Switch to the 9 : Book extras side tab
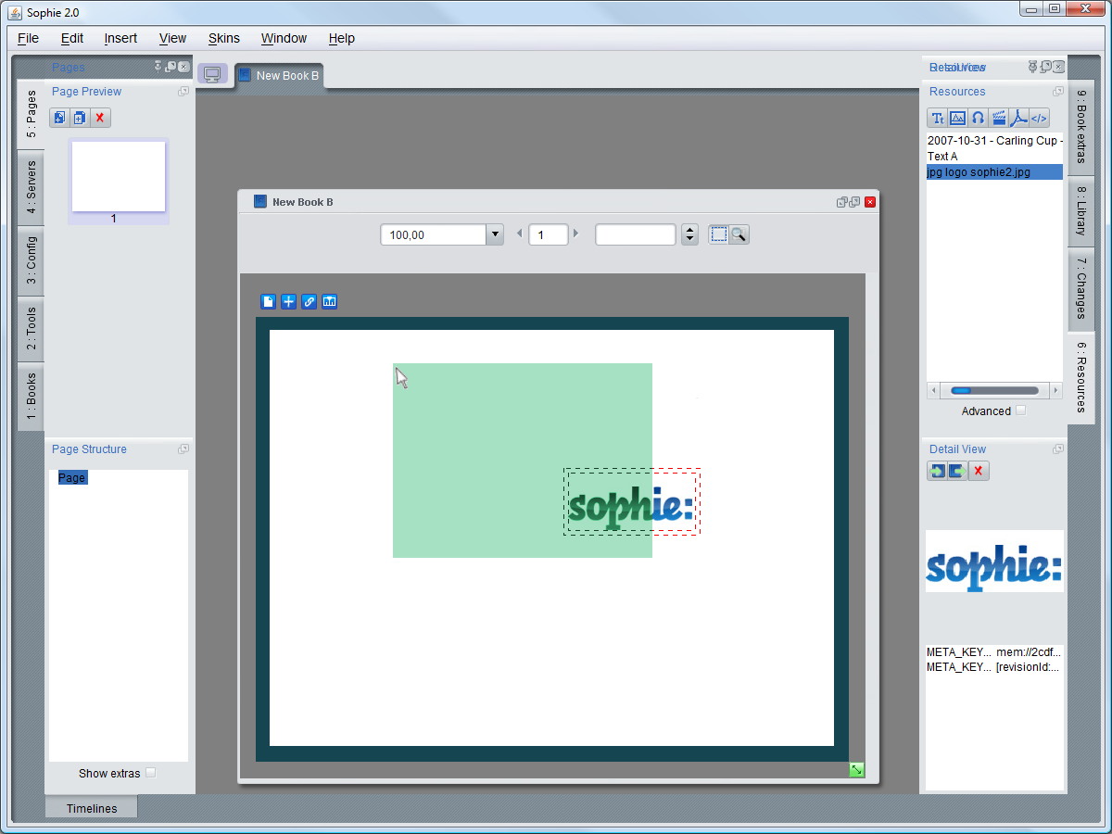Image resolution: width=1112 pixels, height=834 pixels. (1081, 128)
